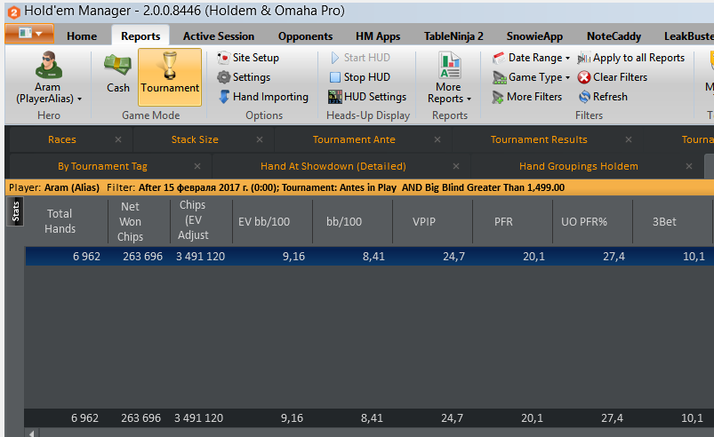Sort by EV bb/100 column header
Viewport: 714px width, 437px height.
pyautogui.click(x=264, y=221)
